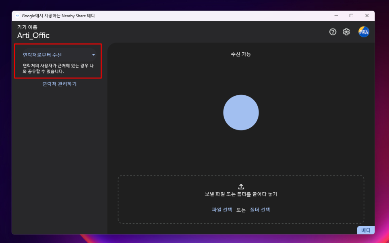Close the Nearby Share window

pyautogui.click(x=367, y=16)
